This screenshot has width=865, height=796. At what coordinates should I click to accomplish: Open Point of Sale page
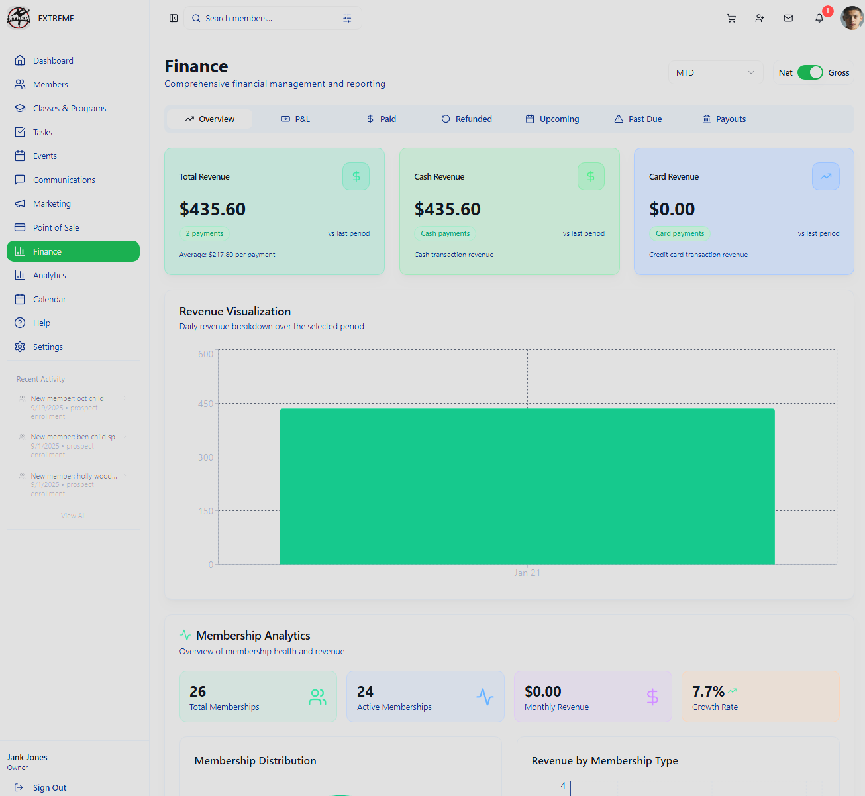tap(73, 227)
